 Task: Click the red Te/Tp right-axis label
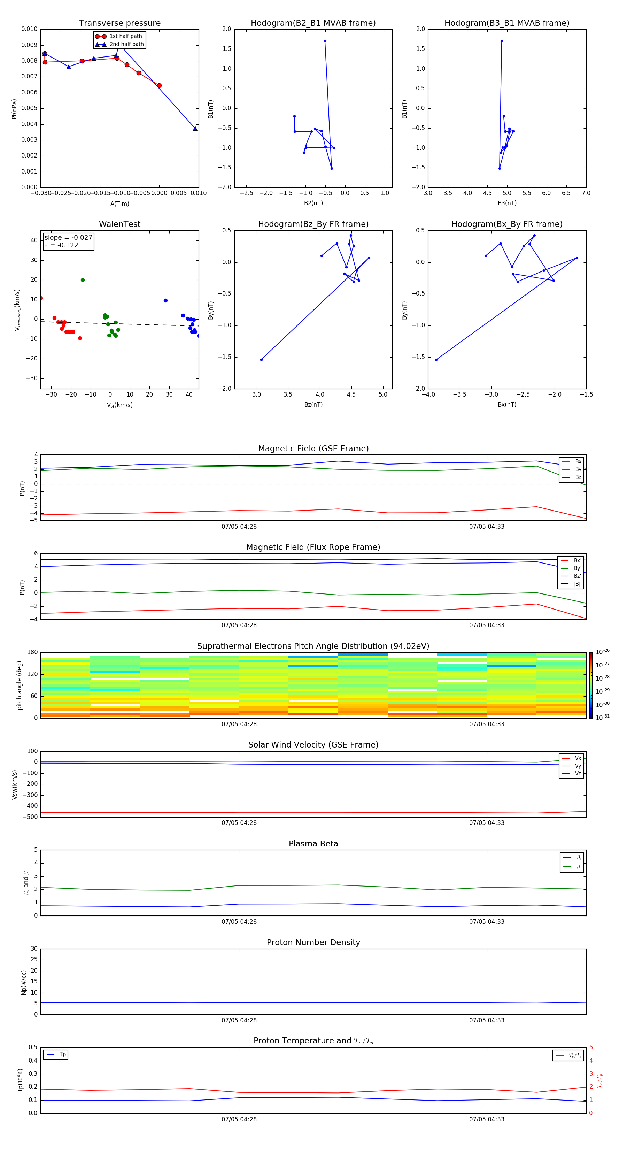[x=599, y=1080]
